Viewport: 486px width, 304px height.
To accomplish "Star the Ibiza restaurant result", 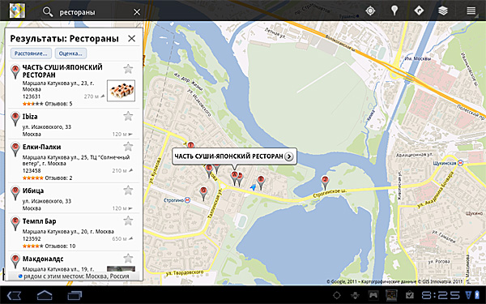I will click(128, 116).
